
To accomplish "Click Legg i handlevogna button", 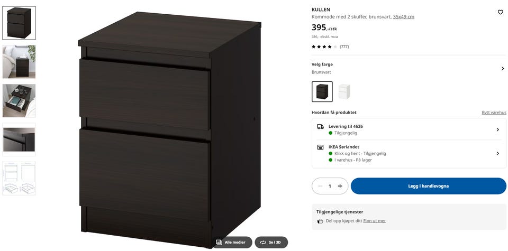I will 428,186.
